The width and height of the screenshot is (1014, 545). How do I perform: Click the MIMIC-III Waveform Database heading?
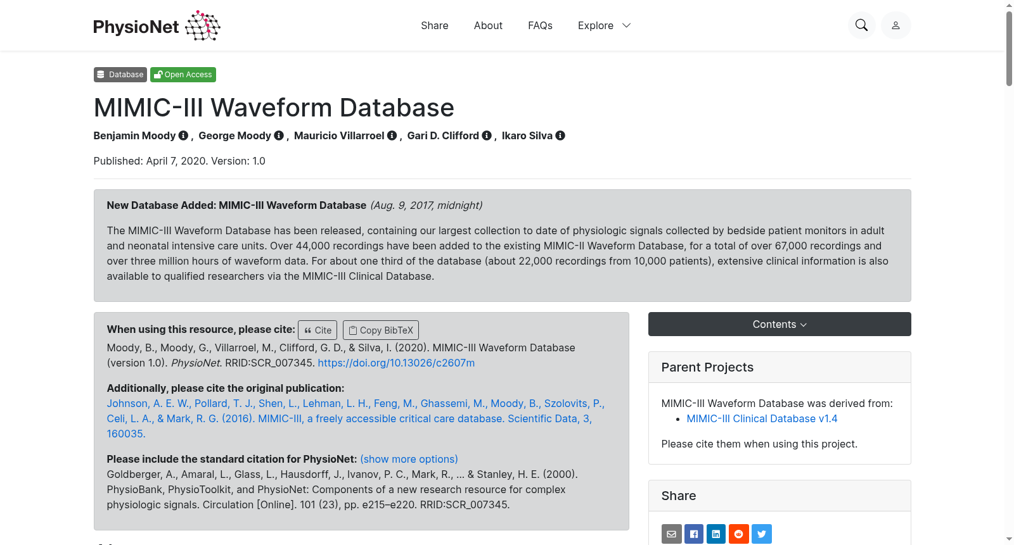[274, 108]
